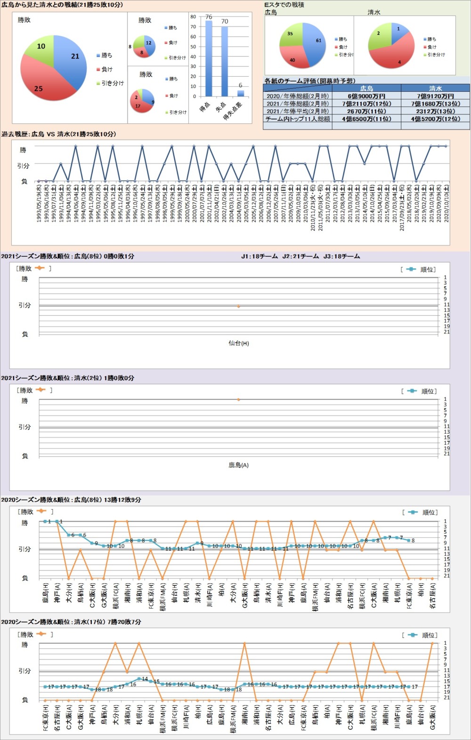Image resolution: width=471 pixels, height=740 pixels.
Task: Click the 順位 legend marker in the 2020 広島 chart
Action: pos(413,512)
